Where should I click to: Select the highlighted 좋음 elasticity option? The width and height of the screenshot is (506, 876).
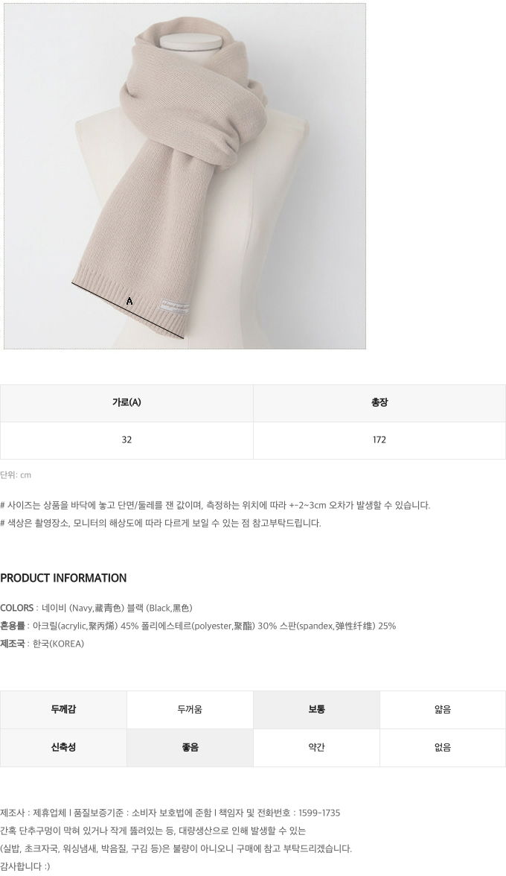190,748
